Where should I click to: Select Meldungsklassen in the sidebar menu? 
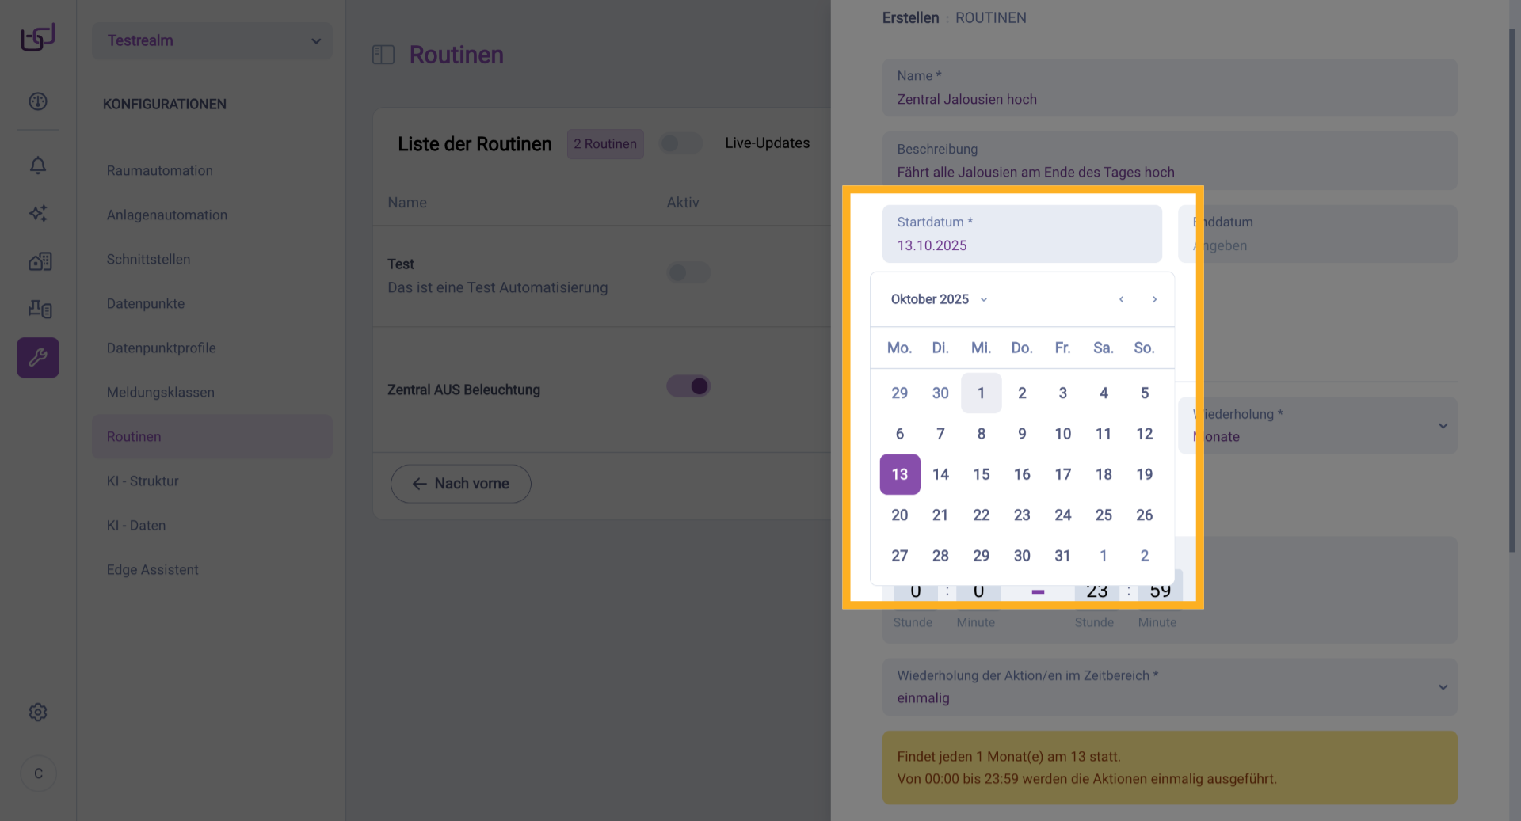pyautogui.click(x=161, y=392)
